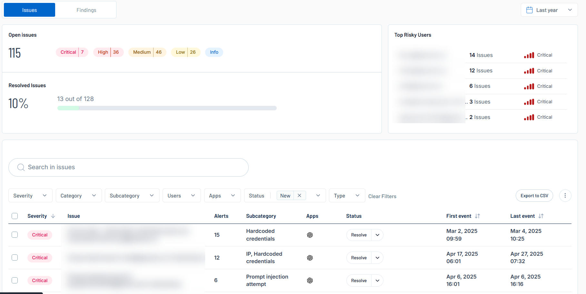
Task: Expand Resolve options arrow for 12-alert issue
Action: click(x=377, y=258)
